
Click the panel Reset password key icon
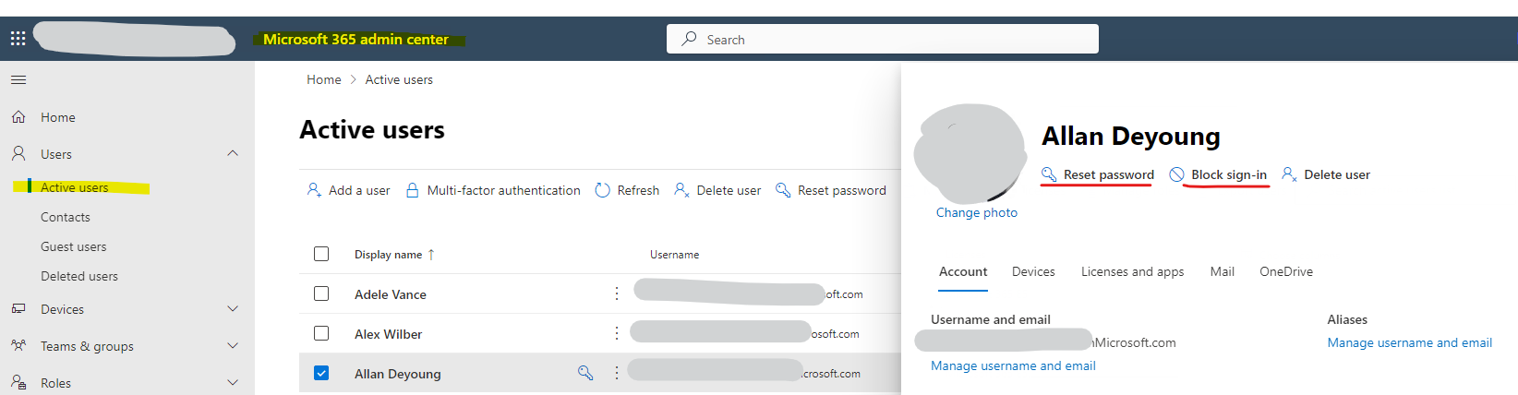[1049, 174]
